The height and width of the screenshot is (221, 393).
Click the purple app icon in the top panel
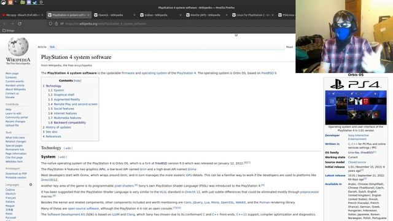pyautogui.click(x=29, y=2)
